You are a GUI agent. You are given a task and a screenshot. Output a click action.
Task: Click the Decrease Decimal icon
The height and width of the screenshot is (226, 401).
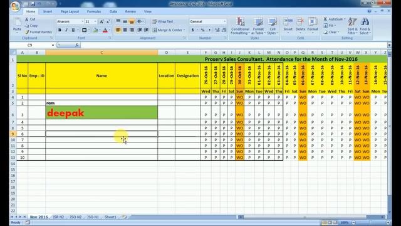click(224, 30)
